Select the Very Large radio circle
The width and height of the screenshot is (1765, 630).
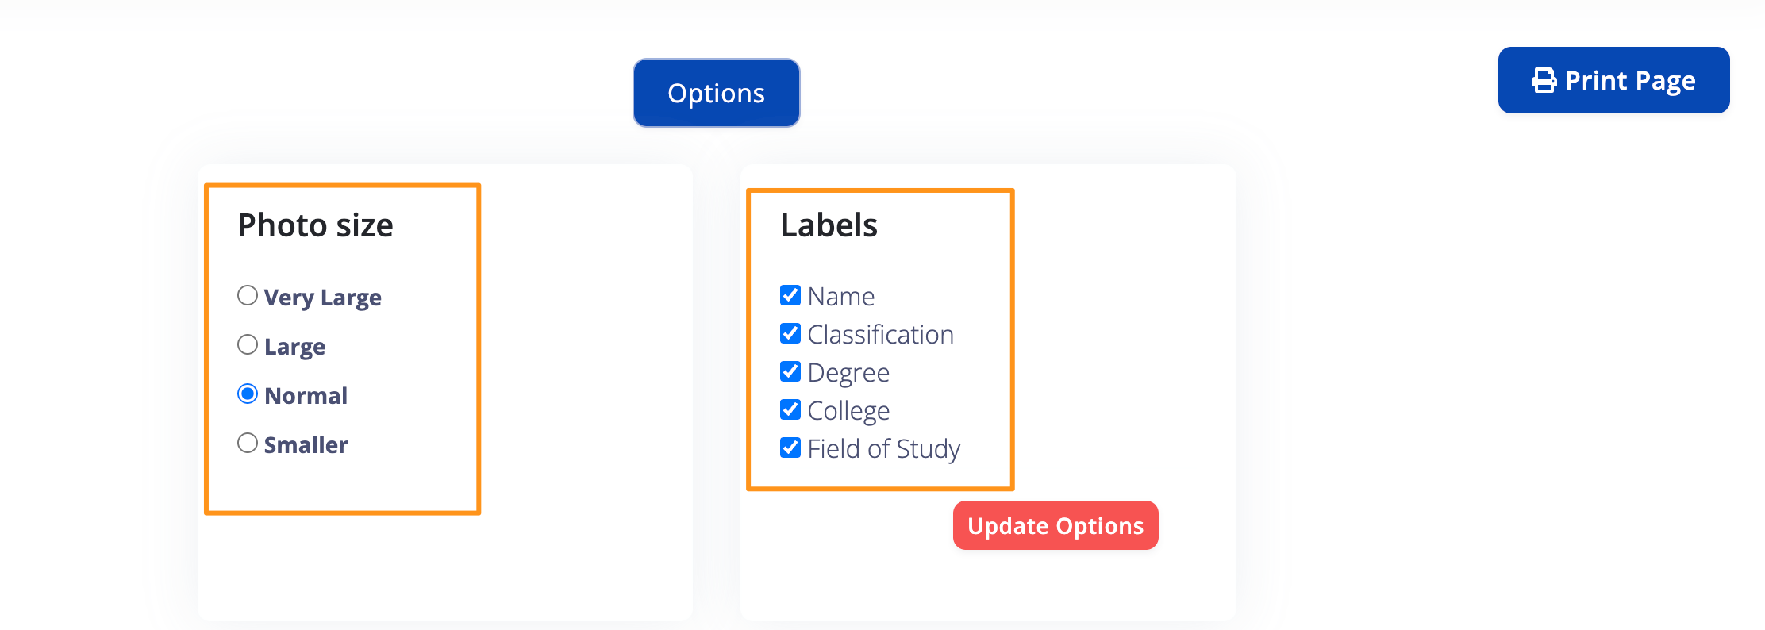pos(248,296)
